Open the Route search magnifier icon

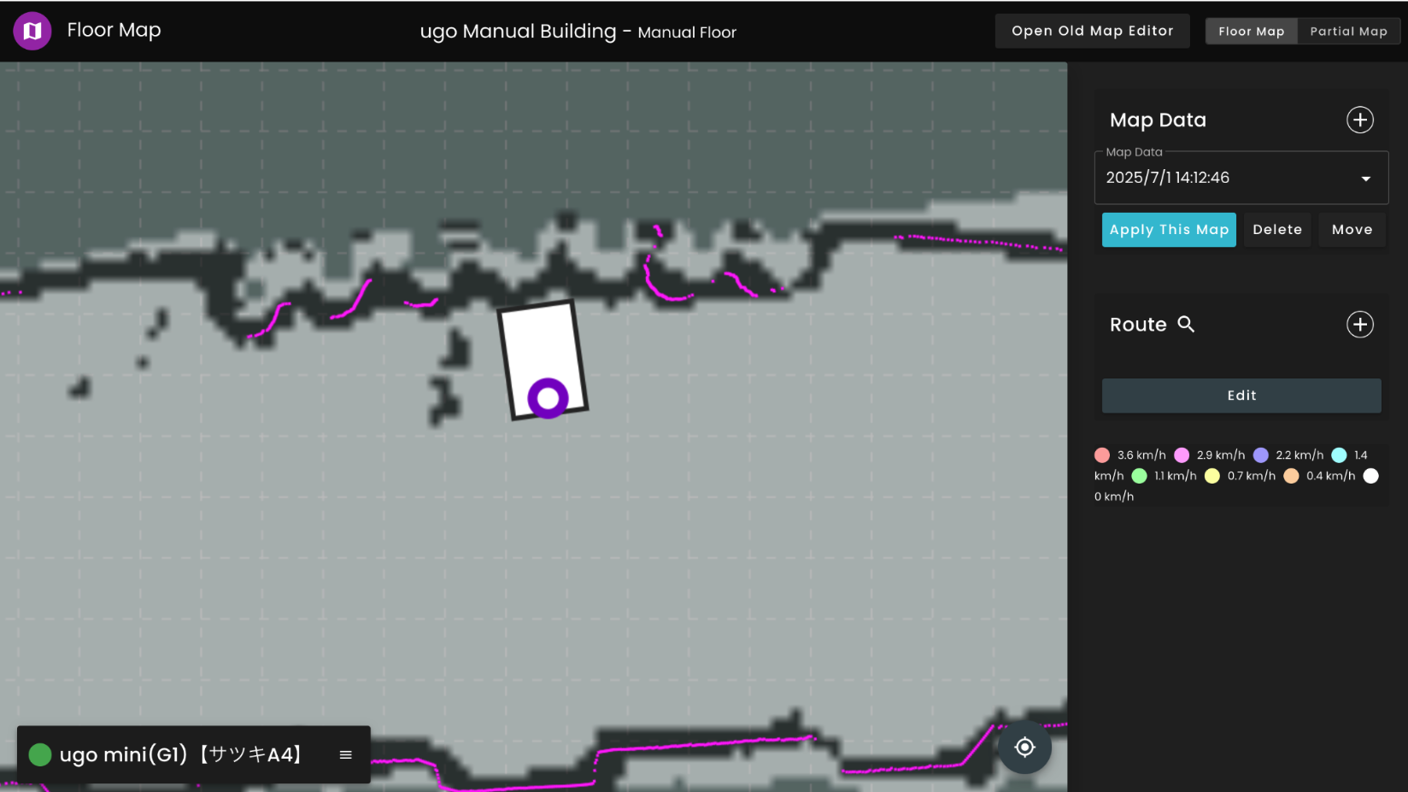(x=1188, y=325)
